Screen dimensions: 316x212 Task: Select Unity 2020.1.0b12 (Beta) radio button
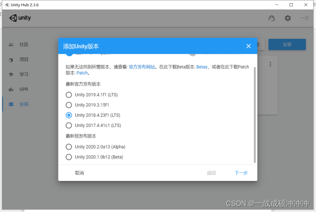click(68, 157)
